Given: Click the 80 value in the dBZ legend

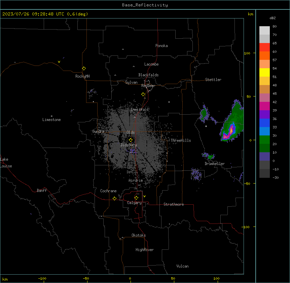Looking at the screenshot, I should tap(275, 27).
